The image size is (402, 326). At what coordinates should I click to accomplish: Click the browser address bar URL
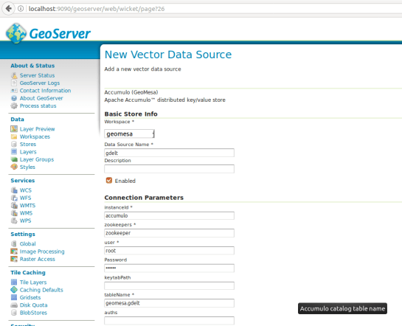pos(97,9)
